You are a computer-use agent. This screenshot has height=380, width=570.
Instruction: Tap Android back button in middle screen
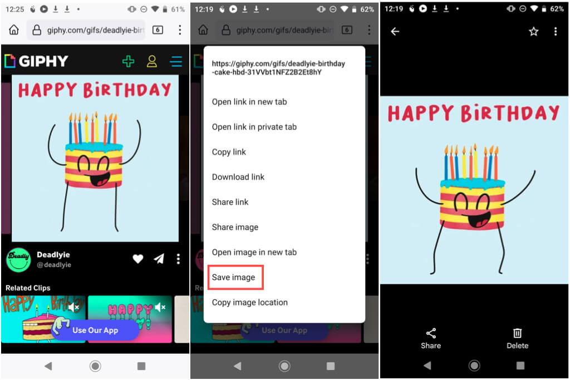coord(237,366)
